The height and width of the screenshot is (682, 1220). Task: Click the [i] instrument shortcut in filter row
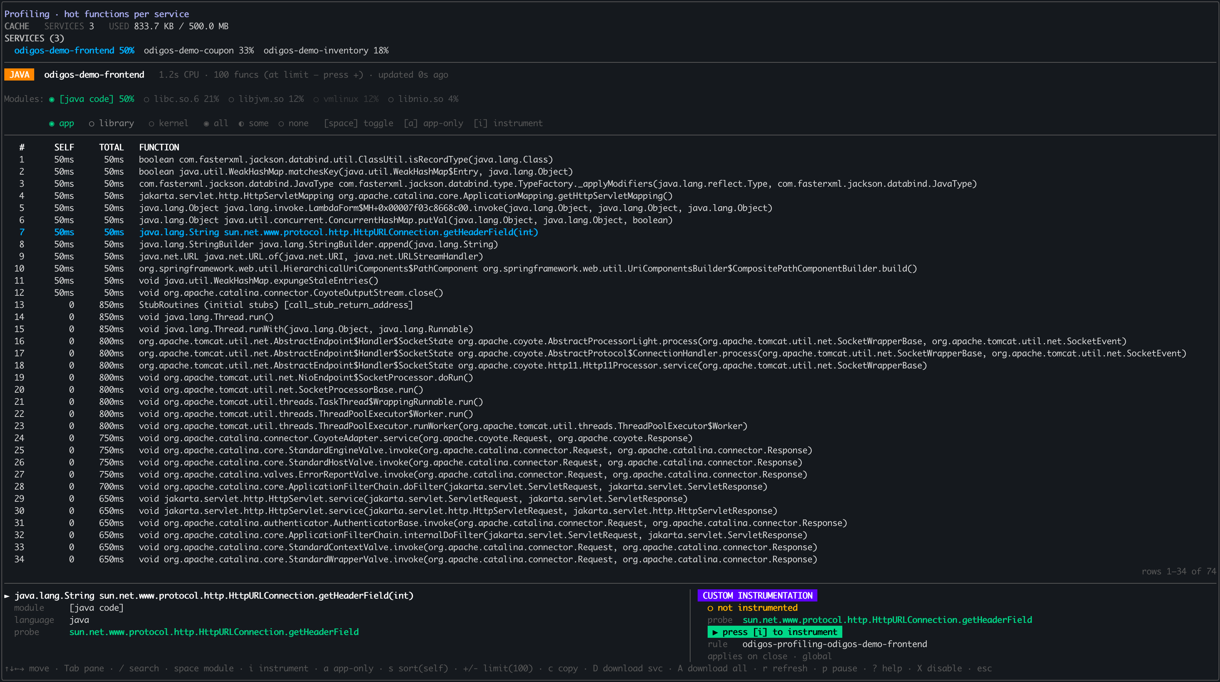click(x=508, y=123)
